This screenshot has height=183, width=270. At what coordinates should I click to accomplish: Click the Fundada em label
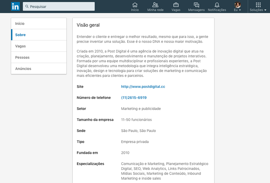(87, 153)
